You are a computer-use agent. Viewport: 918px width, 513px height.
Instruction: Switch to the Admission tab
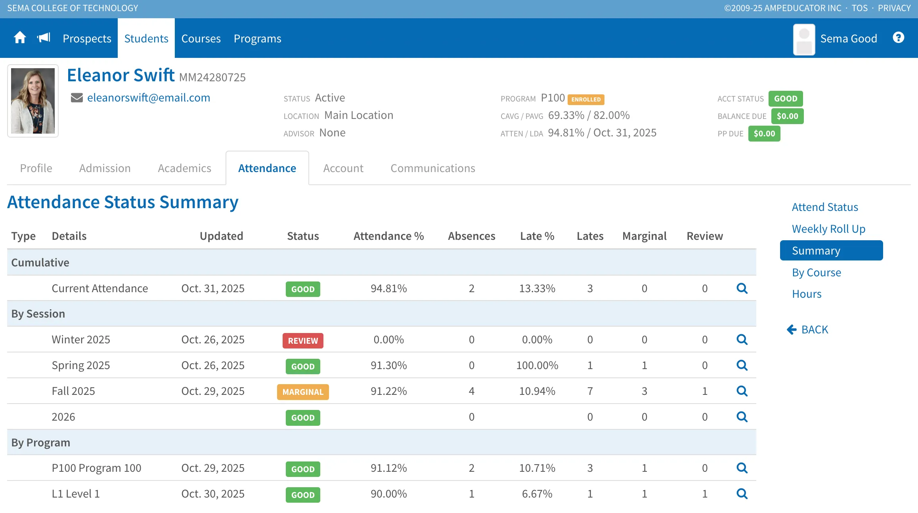[x=105, y=168]
